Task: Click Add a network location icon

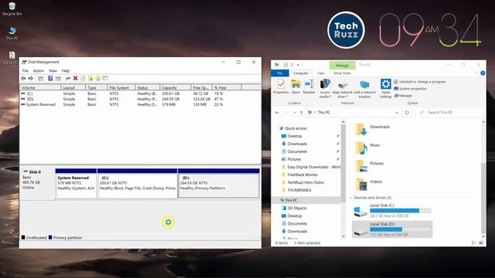Action: pyautogui.click(x=364, y=84)
